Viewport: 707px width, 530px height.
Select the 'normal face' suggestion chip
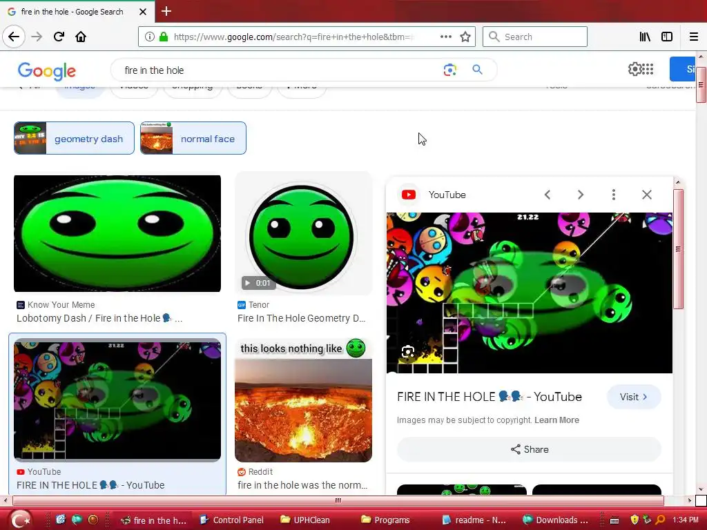point(193,138)
